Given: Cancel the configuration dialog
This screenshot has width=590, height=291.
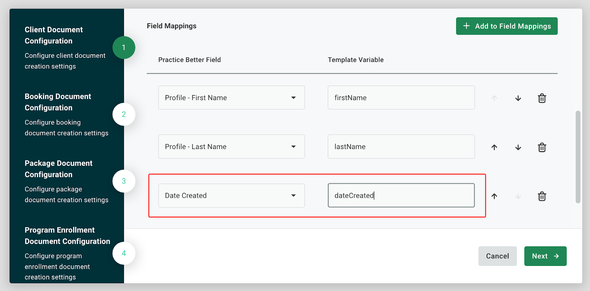Looking at the screenshot, I should click(497, 256).
